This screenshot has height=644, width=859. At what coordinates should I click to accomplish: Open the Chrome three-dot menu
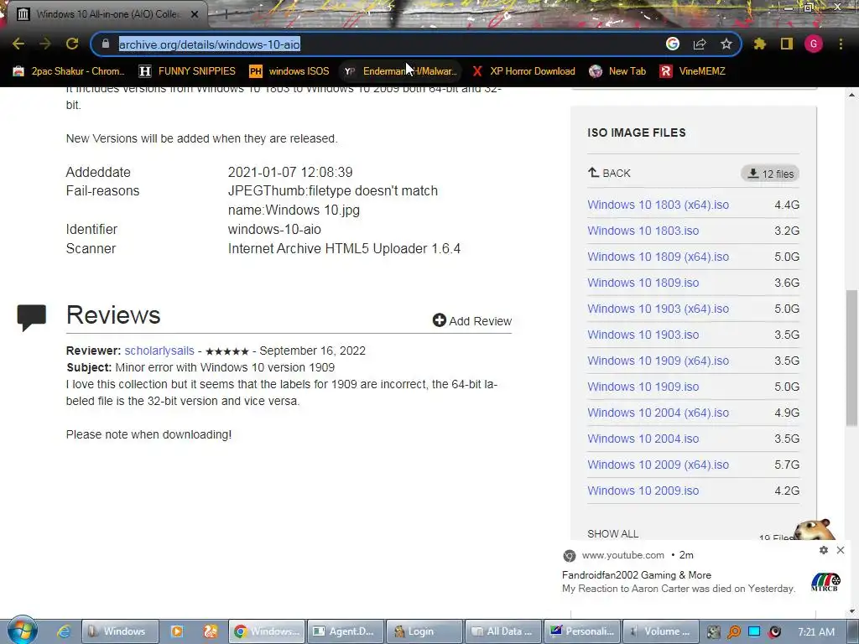click(x=841, y=44)
